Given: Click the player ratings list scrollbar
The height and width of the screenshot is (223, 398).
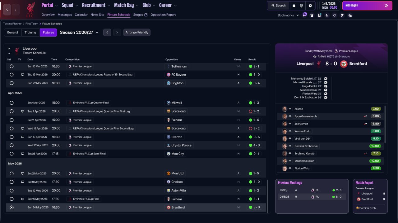Looking at the screenshot, I should pos(385,125).
